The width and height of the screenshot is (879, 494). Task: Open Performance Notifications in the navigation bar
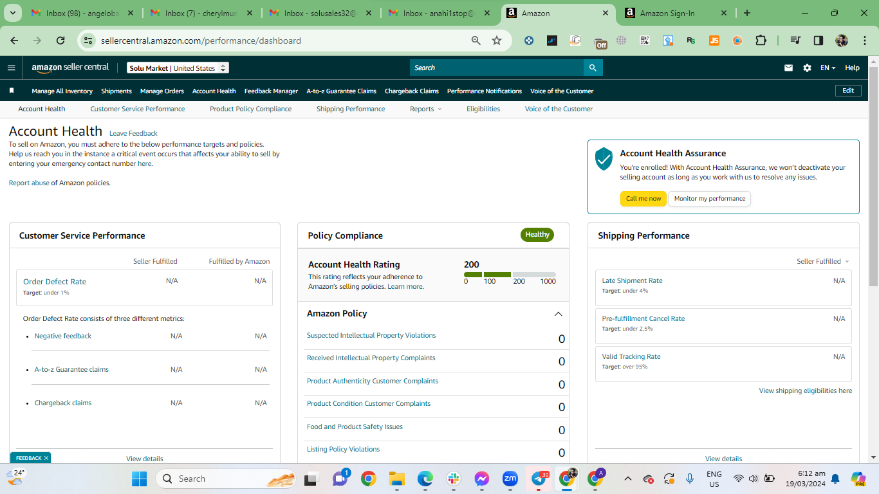tap(485, 91)
